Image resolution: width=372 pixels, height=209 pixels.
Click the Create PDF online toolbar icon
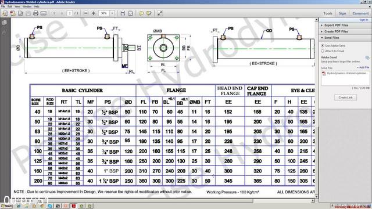[x=13, y=13]
